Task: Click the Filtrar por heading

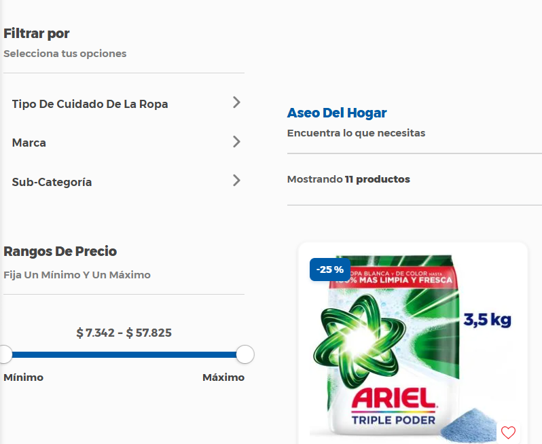Action: [x=37, y=33]
